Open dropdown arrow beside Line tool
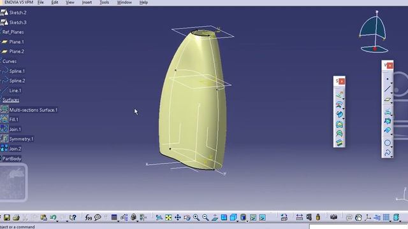Screen dimensions: 408x229 pyautogui.click(x=391, y=94)
